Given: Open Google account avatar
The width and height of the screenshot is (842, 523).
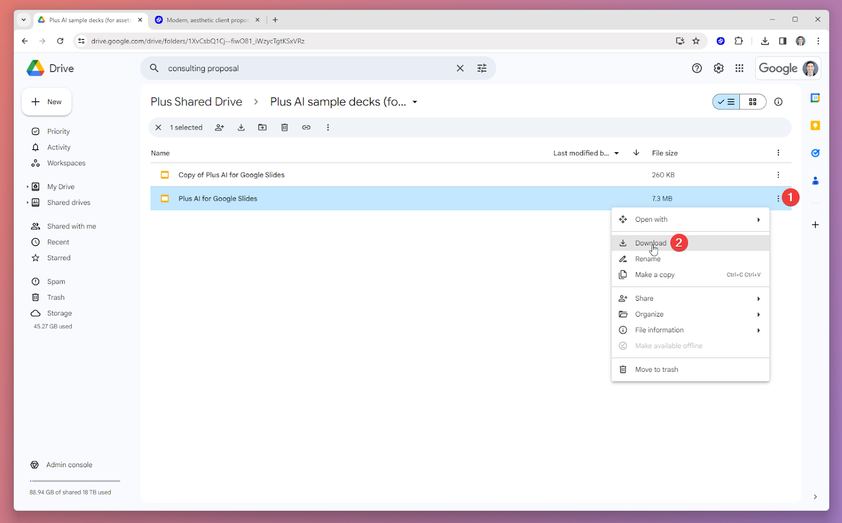Looking at the screenshot, I should click(810, 68).
